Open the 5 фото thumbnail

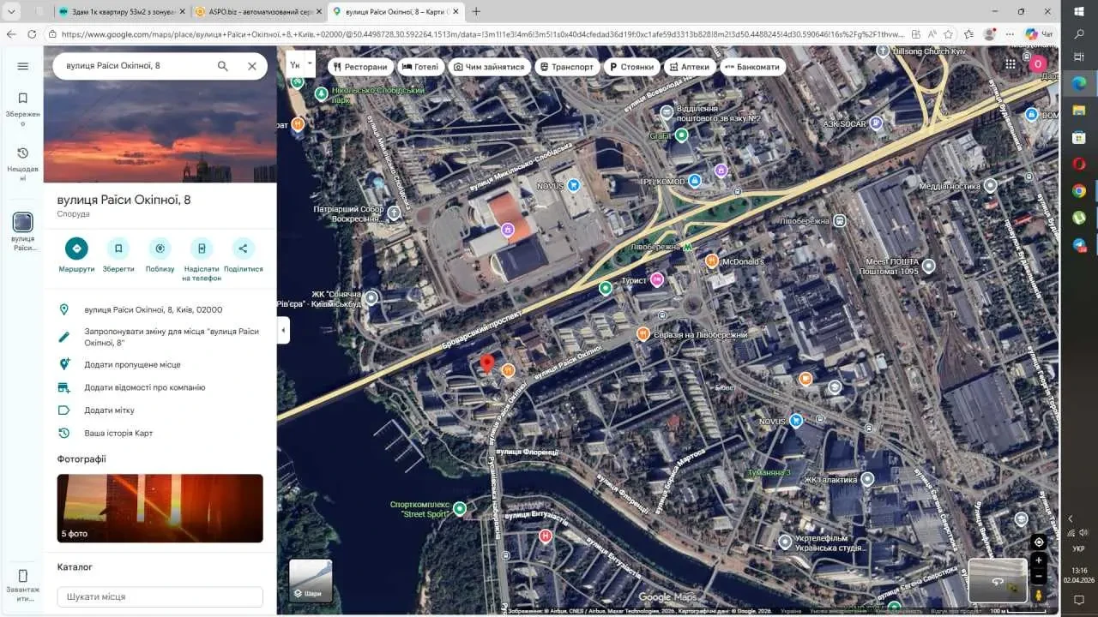pos(160,508)
